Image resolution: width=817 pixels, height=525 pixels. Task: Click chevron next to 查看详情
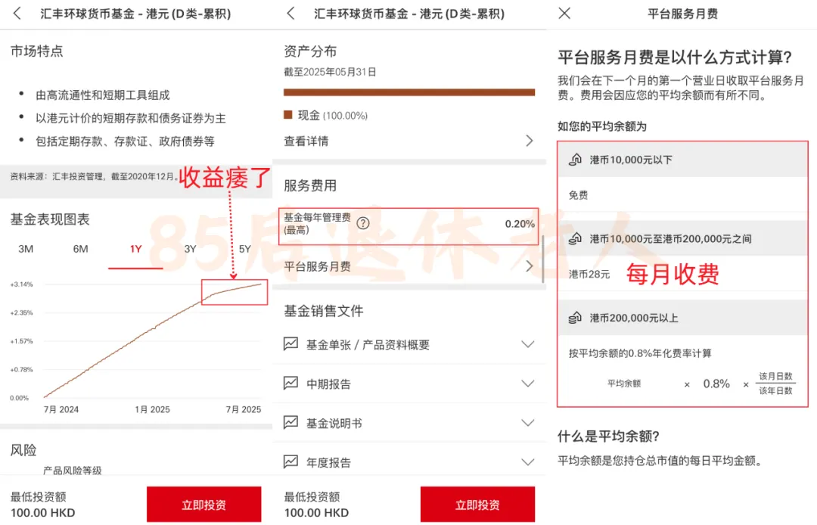coord(530,141)
